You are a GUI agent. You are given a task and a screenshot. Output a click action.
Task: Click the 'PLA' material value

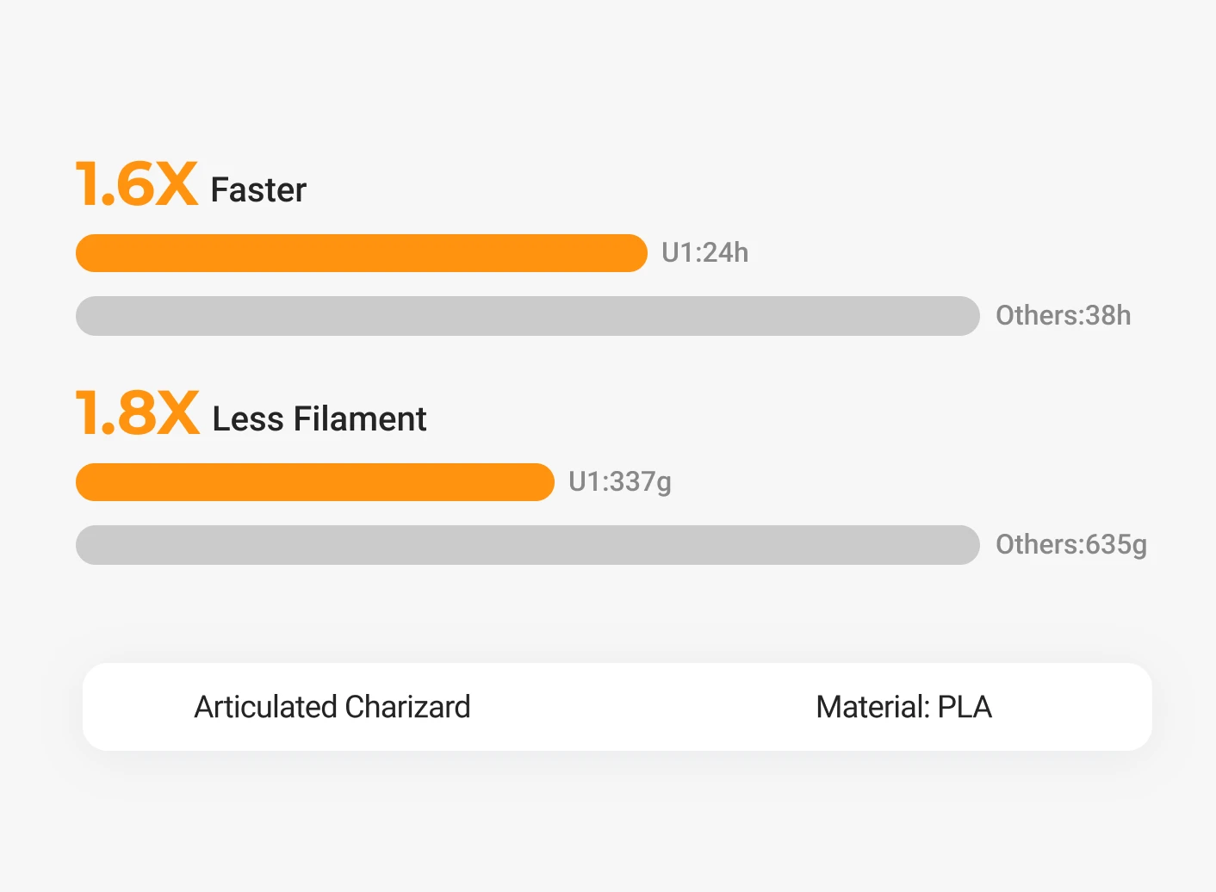(965, 707)
